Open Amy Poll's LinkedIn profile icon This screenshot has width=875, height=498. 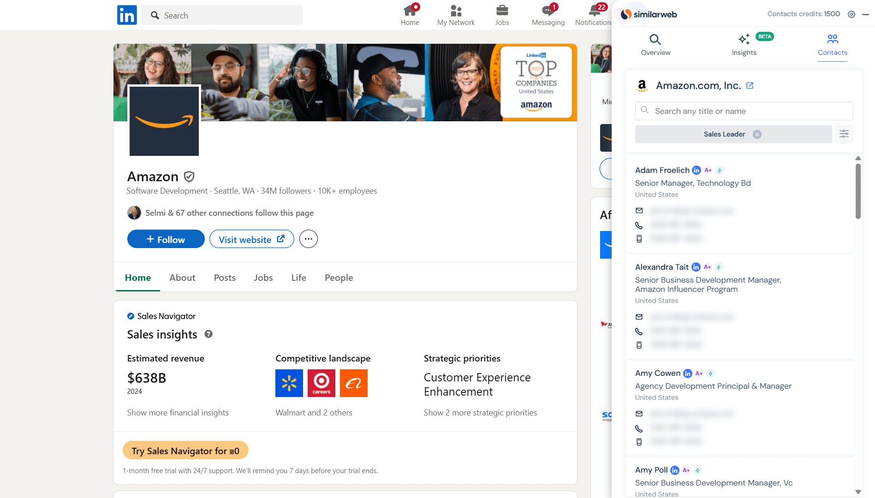[x=675, y=470]
